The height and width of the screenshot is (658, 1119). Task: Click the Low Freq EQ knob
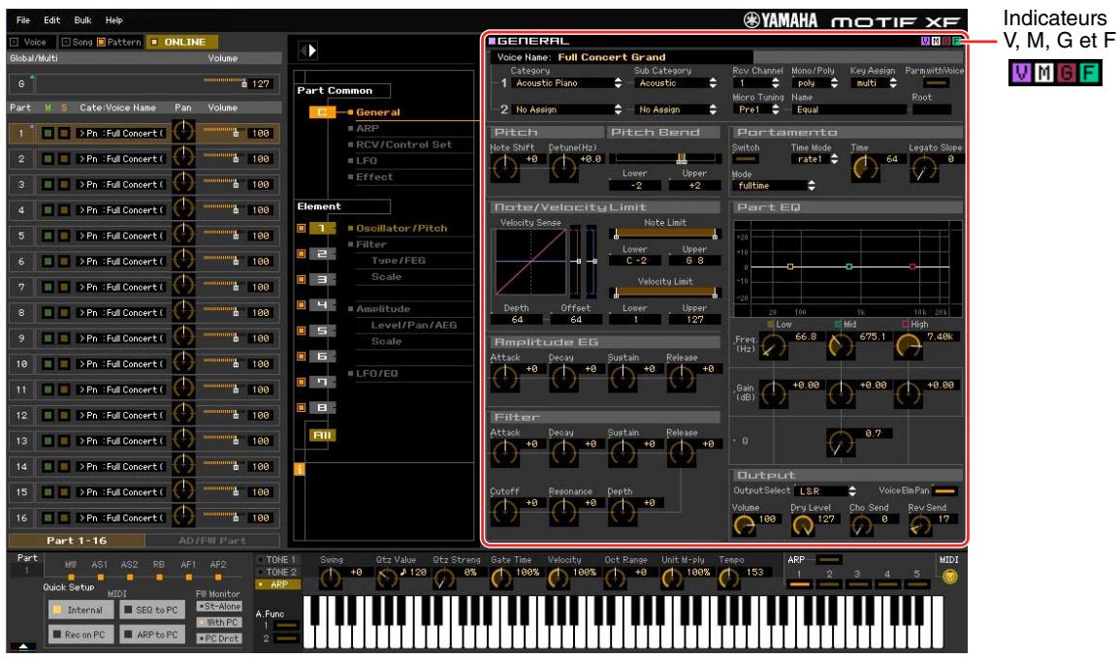point(773,347)
